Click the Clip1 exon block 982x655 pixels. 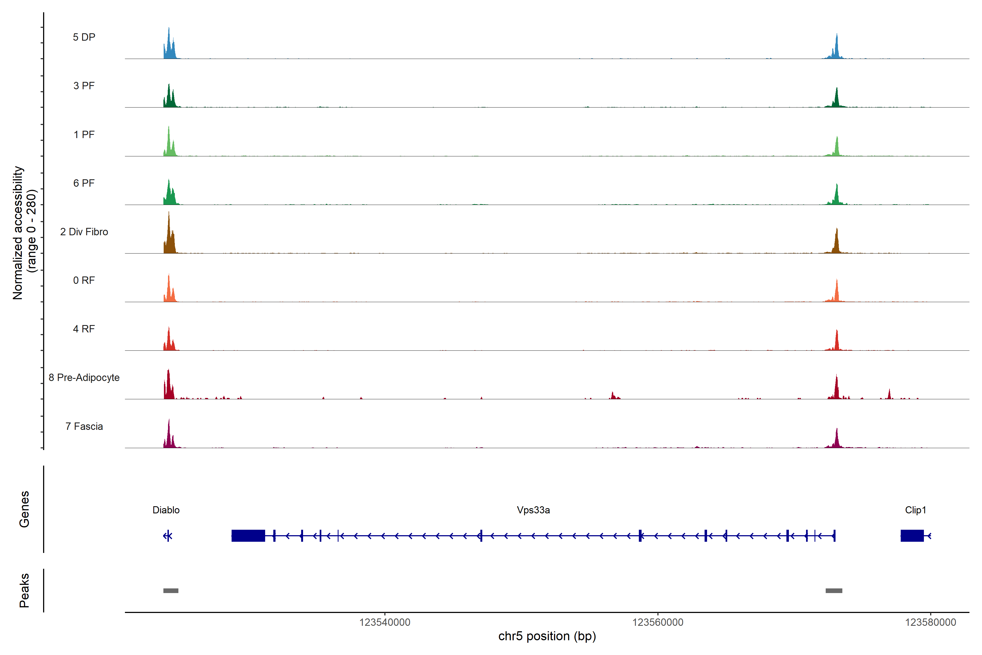pos(912,535)
